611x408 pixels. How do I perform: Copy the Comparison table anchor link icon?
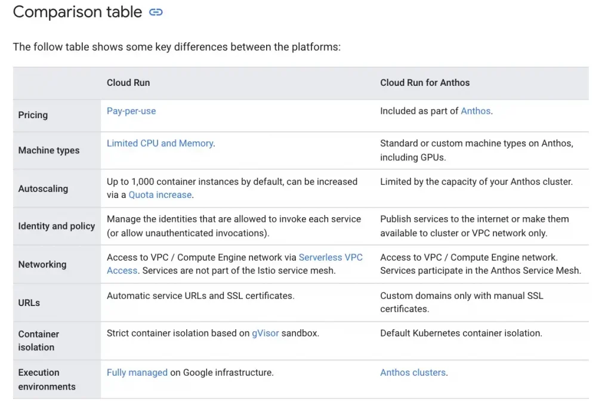pos(156,13)
